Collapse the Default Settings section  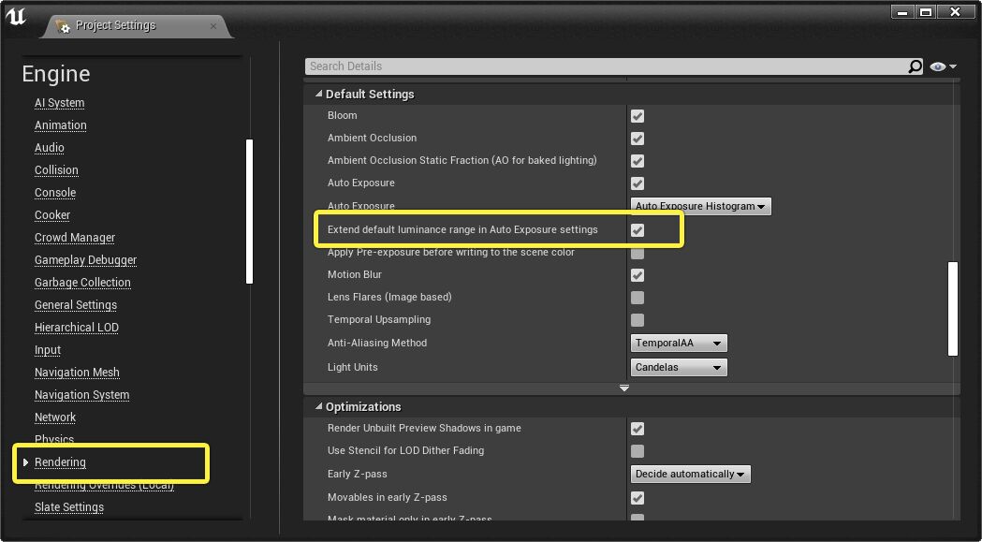[x=318, y=94]
